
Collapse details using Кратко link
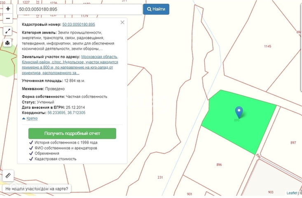tap(32, 118)
